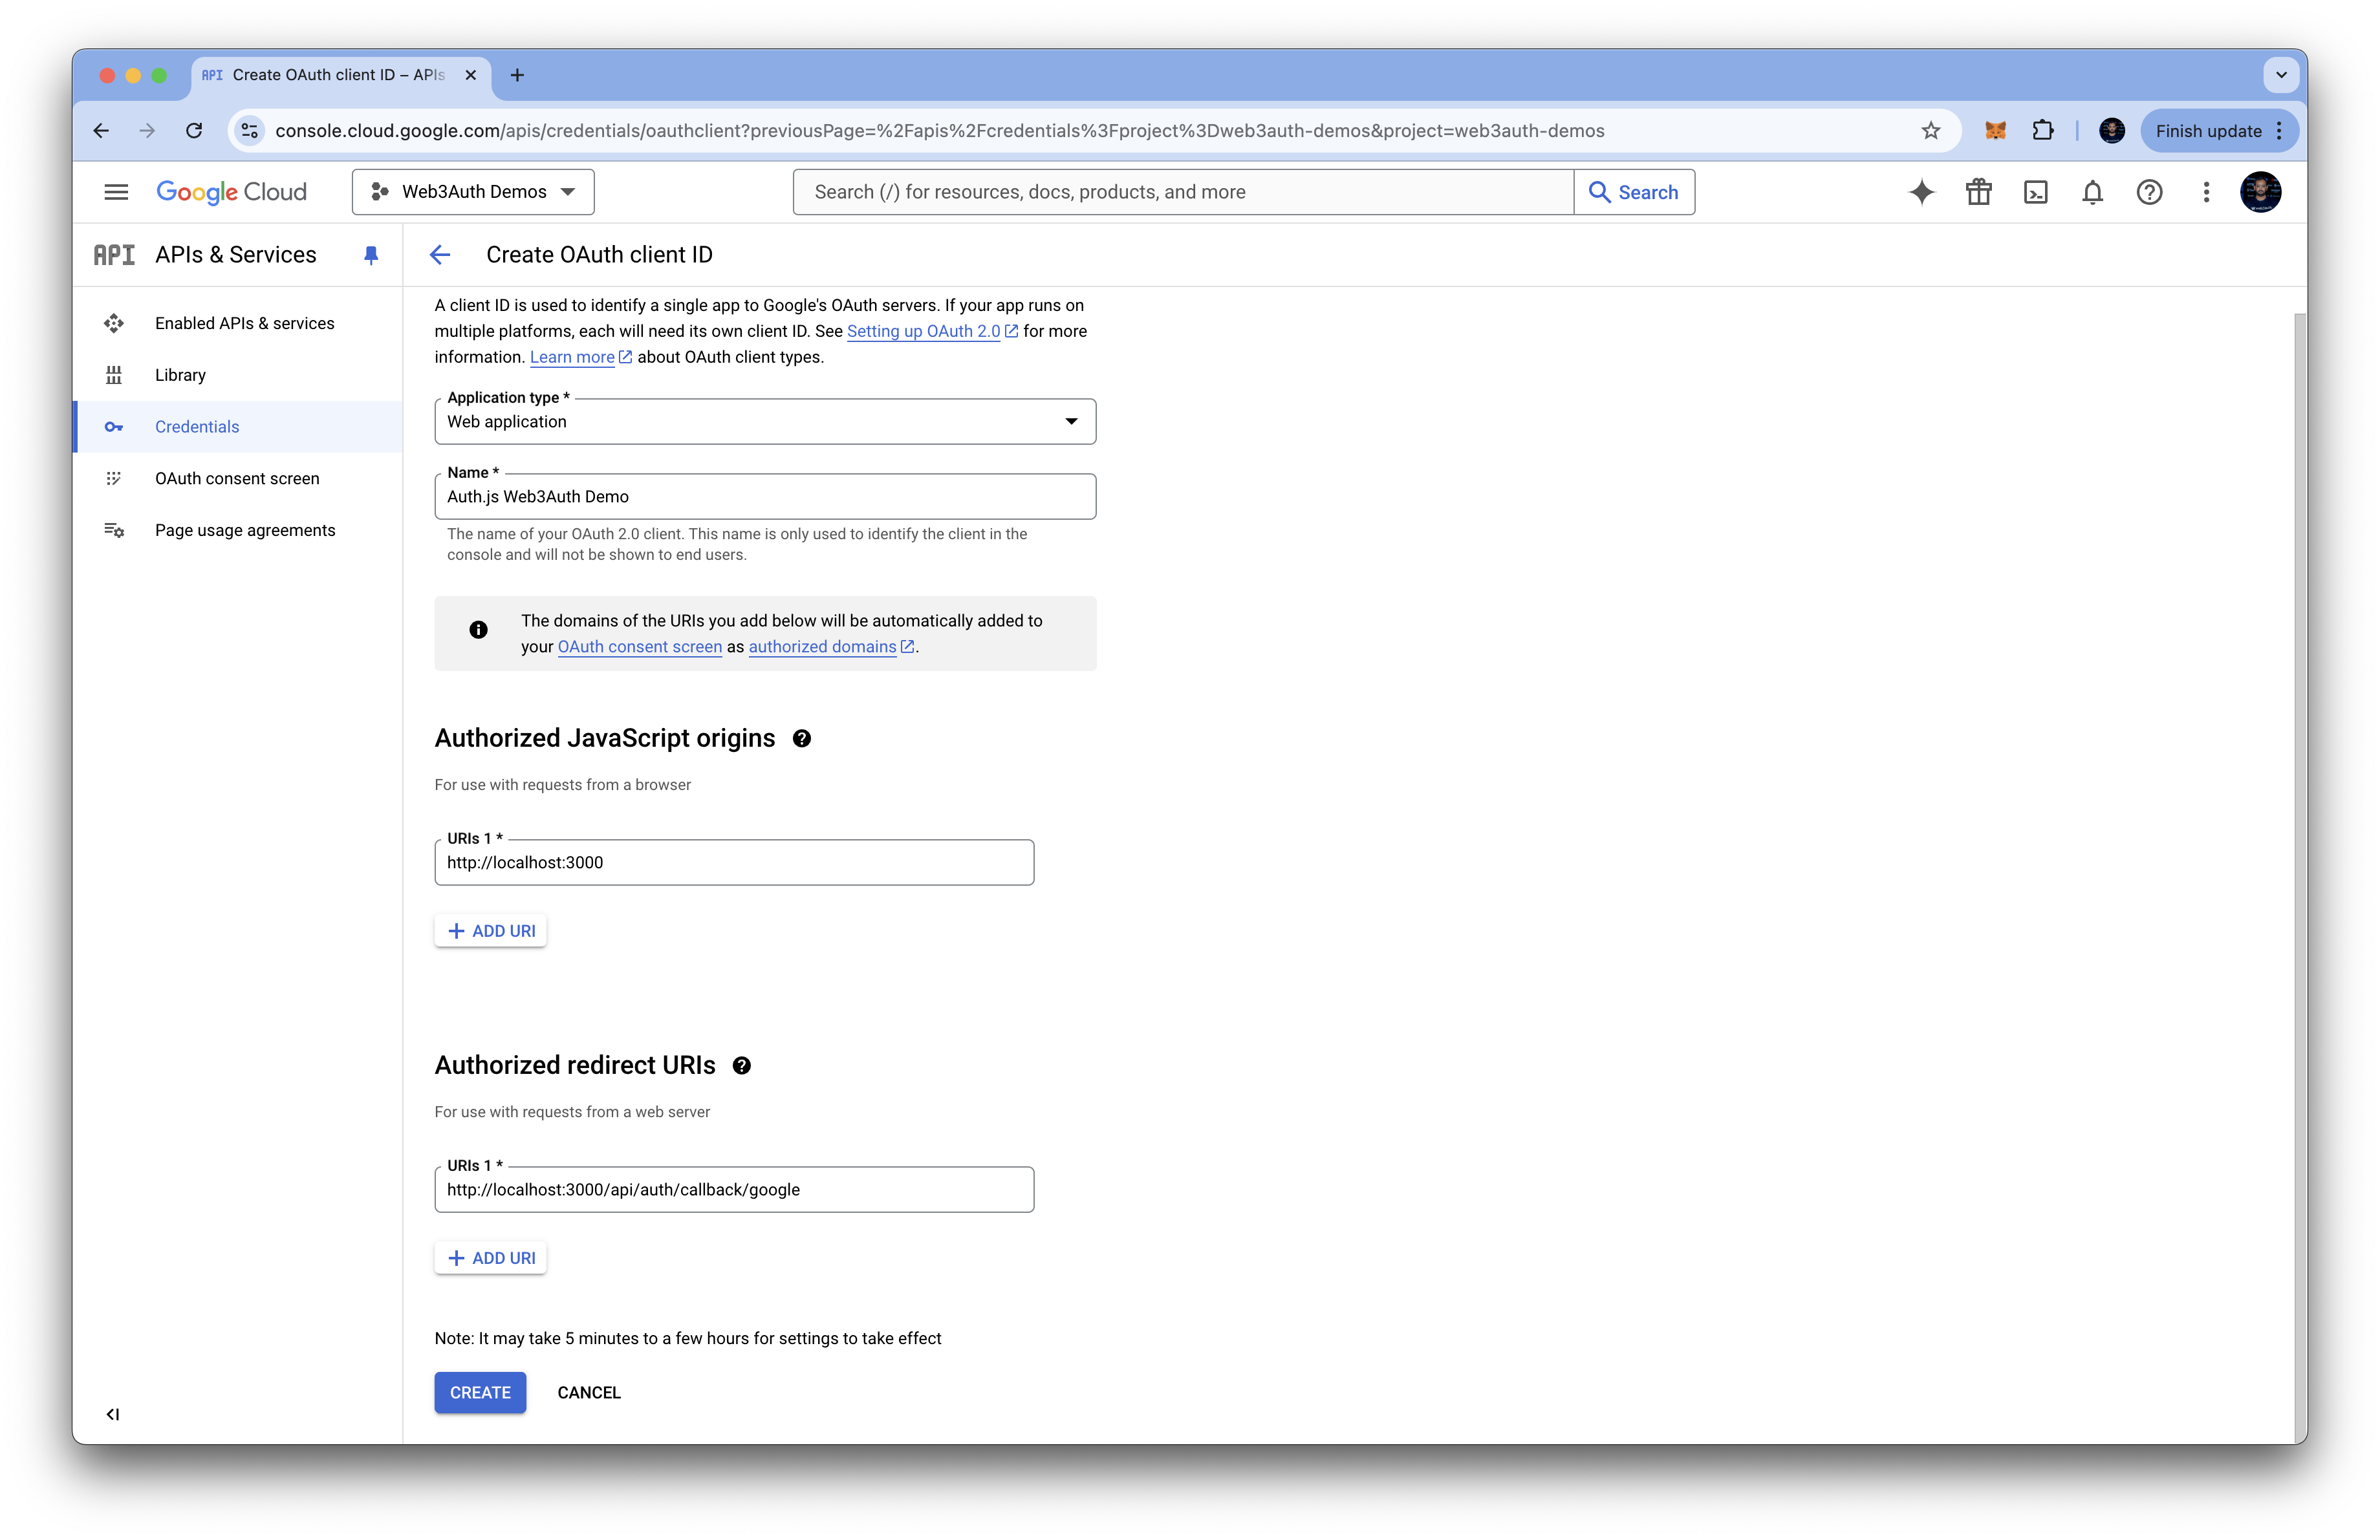The height and width of the screenshot is (1540, 2380).
Task: Edit the redirect URI callback/google field
Action: [734, 1189]
